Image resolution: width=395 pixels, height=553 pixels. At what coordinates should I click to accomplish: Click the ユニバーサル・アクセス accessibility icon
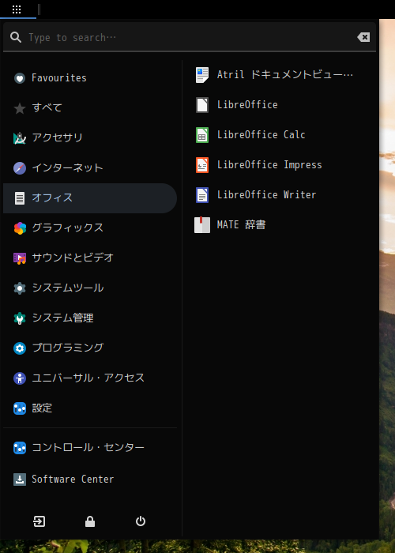(x=20, y=378)
